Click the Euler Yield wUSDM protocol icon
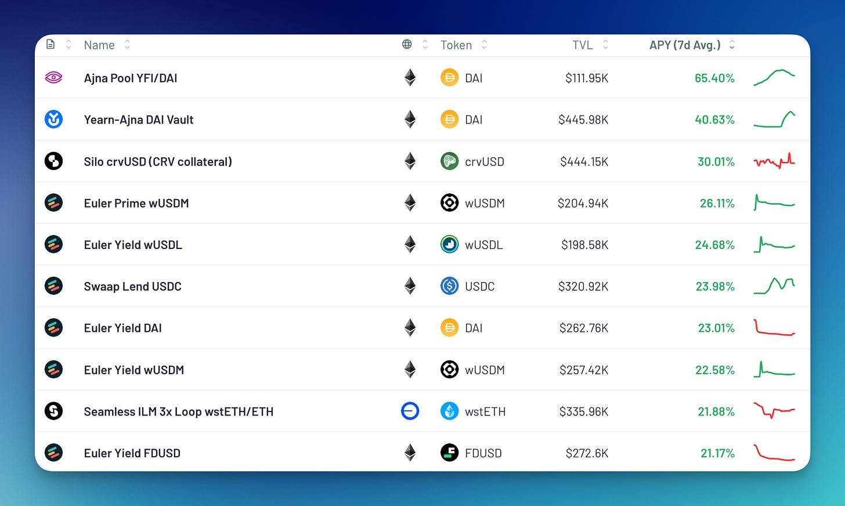This screenshot has width=845, height=506. click(53, 370)
